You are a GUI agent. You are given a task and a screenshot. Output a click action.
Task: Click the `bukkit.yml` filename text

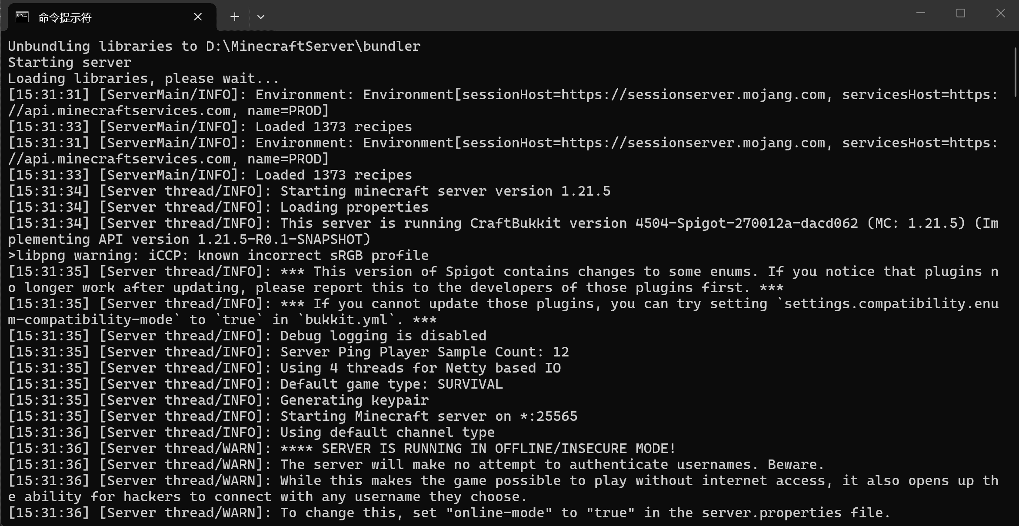[x=346, y=320]
